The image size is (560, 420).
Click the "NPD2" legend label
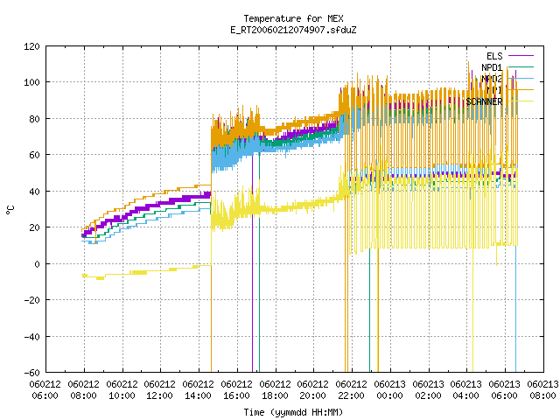coord(492,79)
